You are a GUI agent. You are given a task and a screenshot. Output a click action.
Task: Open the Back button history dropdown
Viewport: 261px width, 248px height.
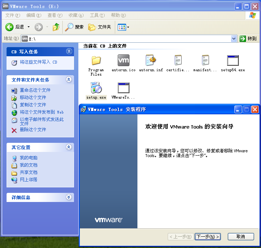point(29,27)
